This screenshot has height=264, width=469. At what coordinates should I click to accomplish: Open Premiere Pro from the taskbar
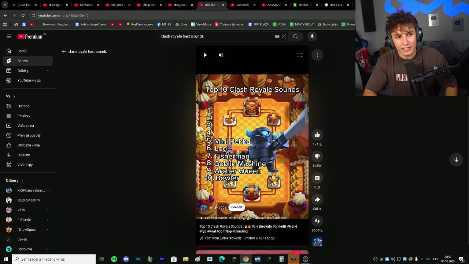pyautogui.click(x=162, y=259)
